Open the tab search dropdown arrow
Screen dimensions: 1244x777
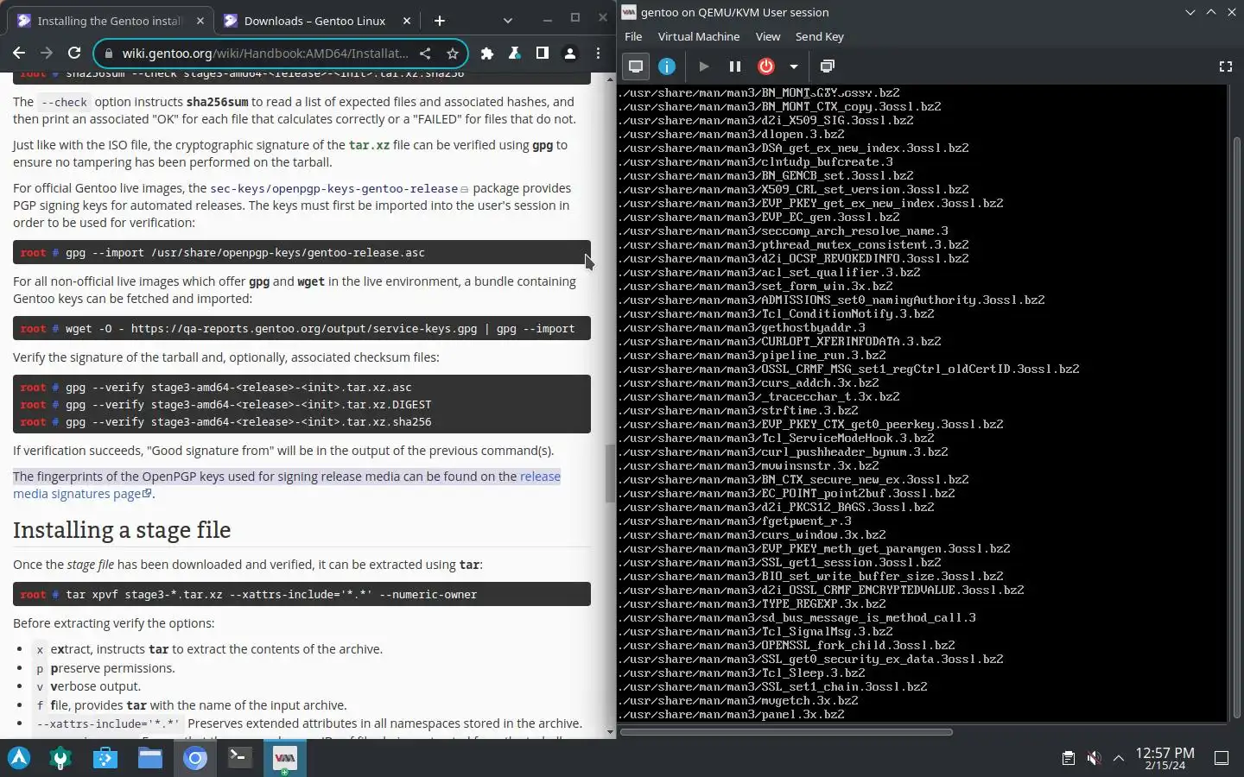(x=507, y=21)
